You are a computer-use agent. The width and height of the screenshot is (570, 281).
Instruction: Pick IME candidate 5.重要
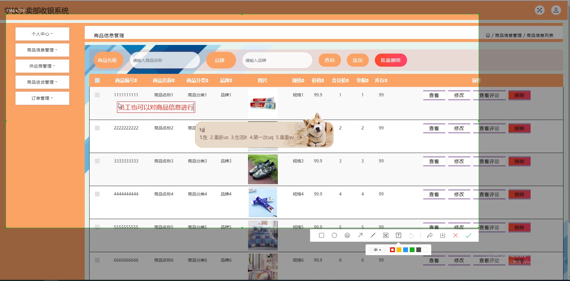pos(285,137)
